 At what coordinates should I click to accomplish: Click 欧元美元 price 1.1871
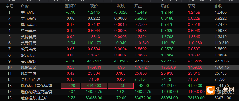[94, 55]
